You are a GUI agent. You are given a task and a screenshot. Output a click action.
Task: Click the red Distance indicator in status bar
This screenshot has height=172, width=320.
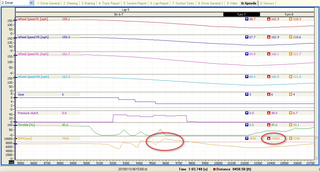[x=214, y=169]
